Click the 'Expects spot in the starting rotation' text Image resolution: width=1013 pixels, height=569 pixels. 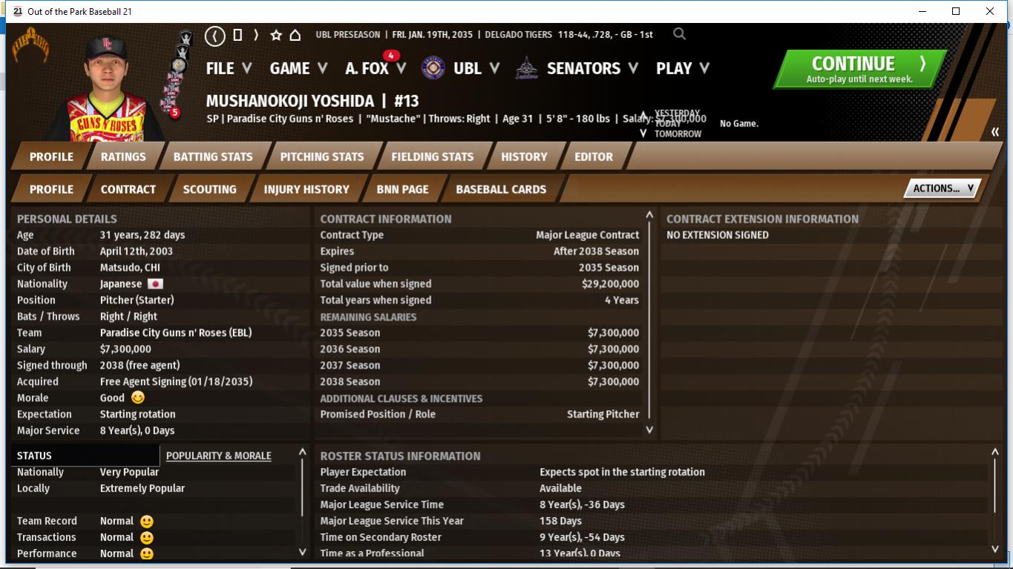(x=622, y=472)
